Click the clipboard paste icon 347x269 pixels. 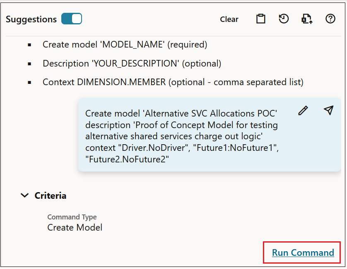[x=260, y=19]
